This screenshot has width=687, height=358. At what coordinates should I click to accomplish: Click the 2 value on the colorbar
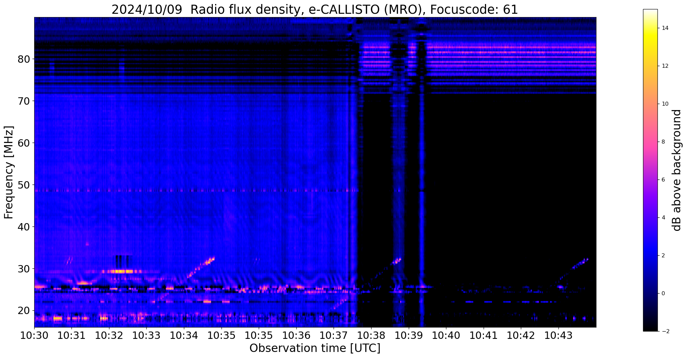[663, 256]
